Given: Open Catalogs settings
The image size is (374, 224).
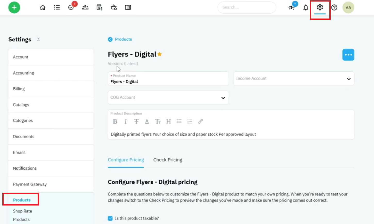Looking at the screenshot, I should 51,105.
